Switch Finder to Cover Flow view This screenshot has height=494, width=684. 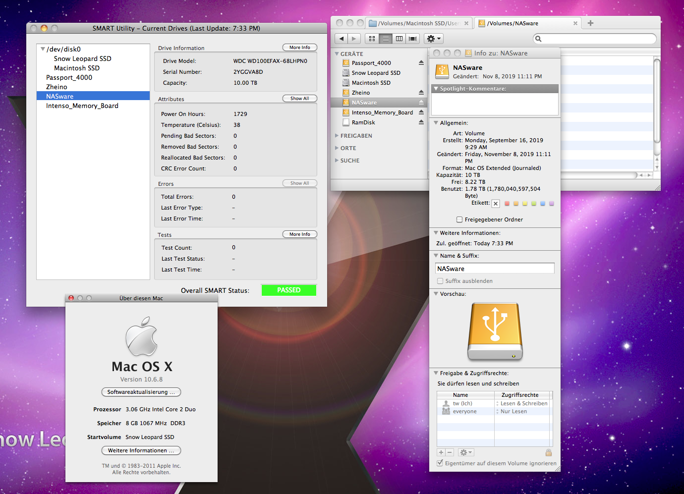tap(412, 39)
